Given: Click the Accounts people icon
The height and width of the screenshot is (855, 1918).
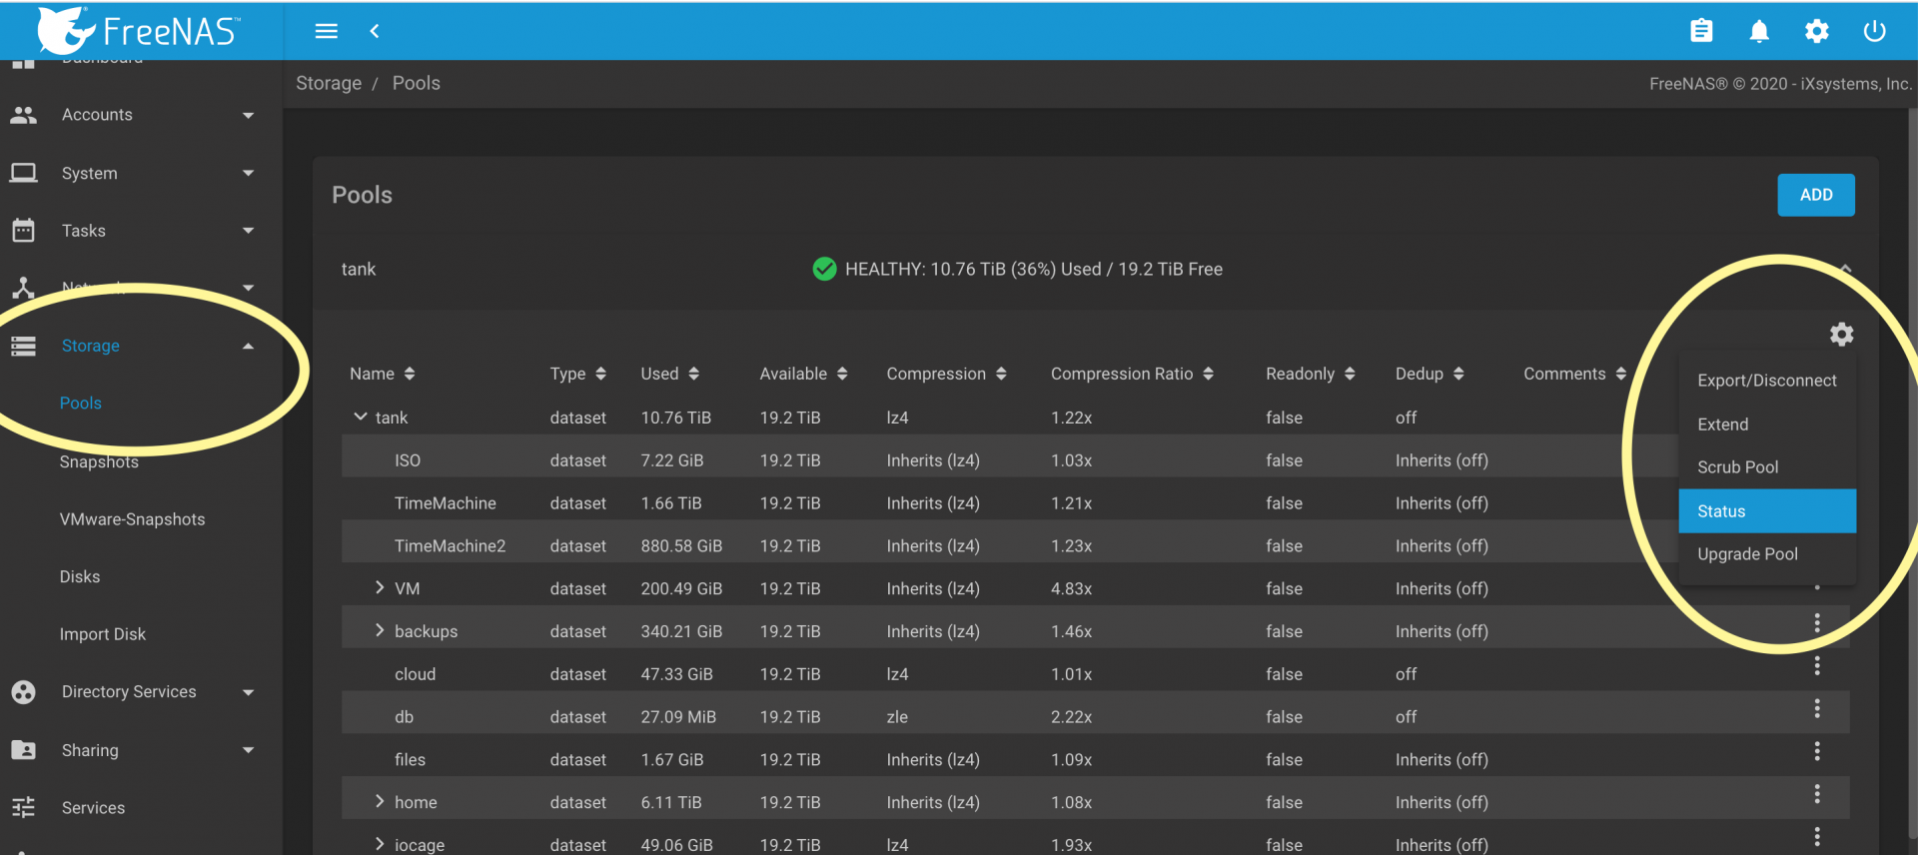Looking at the screenshot, I should click(x=23, y=115).
